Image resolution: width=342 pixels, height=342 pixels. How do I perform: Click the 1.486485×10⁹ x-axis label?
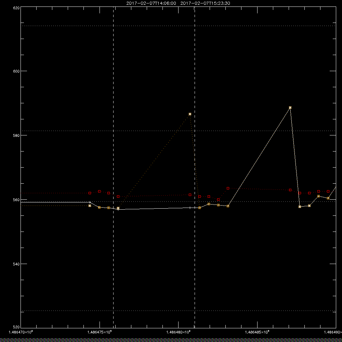tap(258, 332)
